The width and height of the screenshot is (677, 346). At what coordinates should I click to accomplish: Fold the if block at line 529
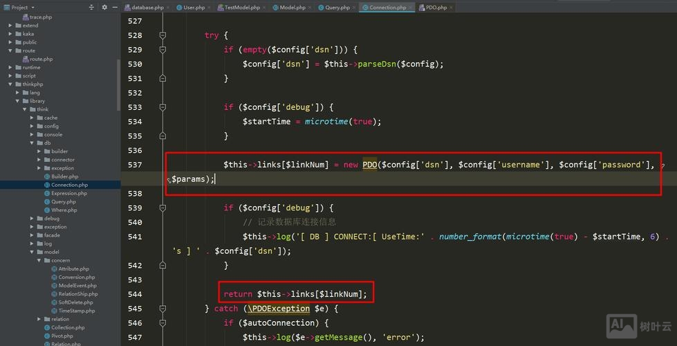point(163,50)
